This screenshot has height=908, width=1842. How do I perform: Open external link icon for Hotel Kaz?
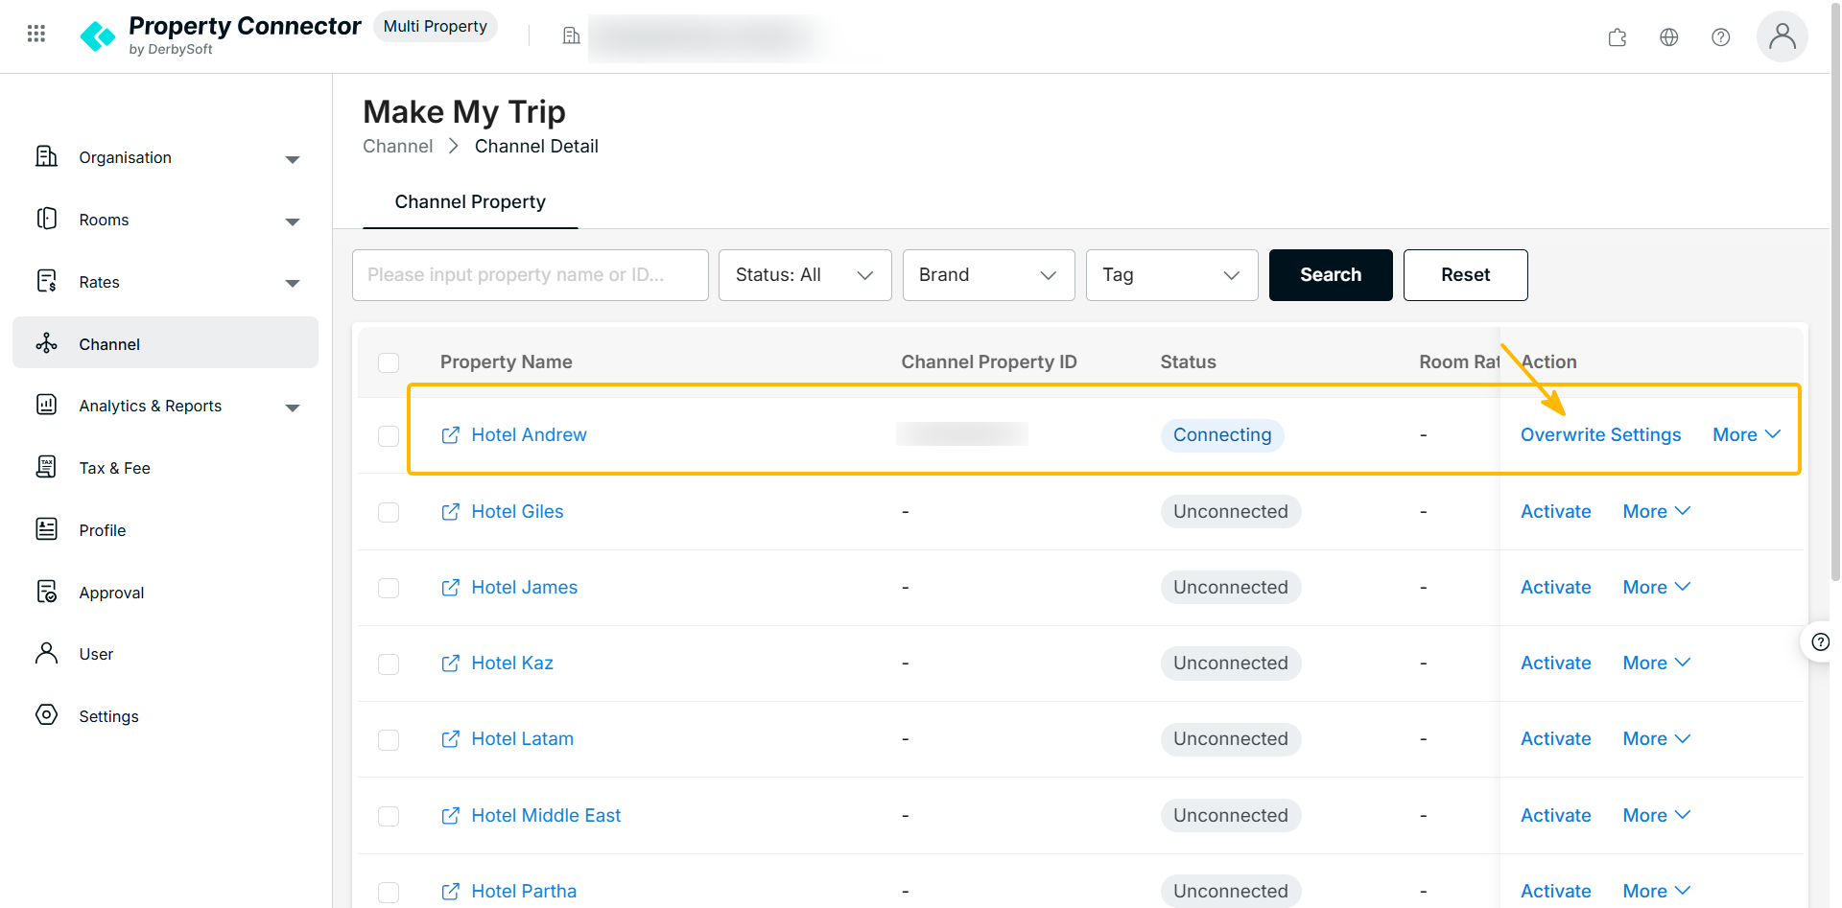pos(450,664)
